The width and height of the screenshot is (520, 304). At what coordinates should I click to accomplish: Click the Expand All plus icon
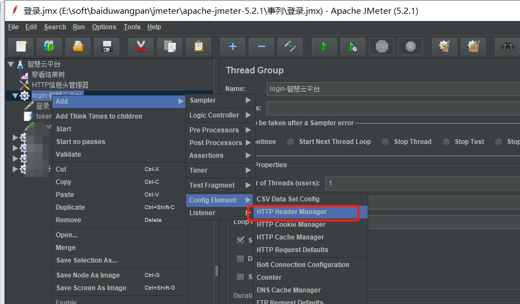(233, 46)
